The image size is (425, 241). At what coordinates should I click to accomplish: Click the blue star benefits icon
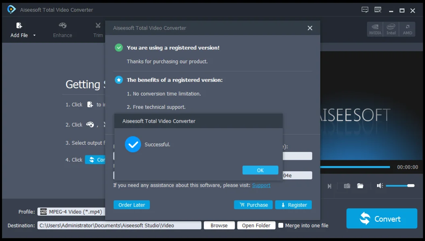[x=119, y=80]
